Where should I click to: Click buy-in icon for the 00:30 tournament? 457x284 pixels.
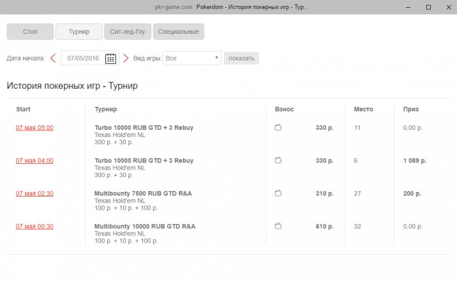278,226
